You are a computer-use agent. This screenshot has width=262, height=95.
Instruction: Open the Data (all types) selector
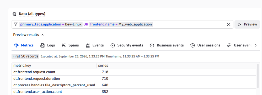pyautogui.click(x=32, y=14)
